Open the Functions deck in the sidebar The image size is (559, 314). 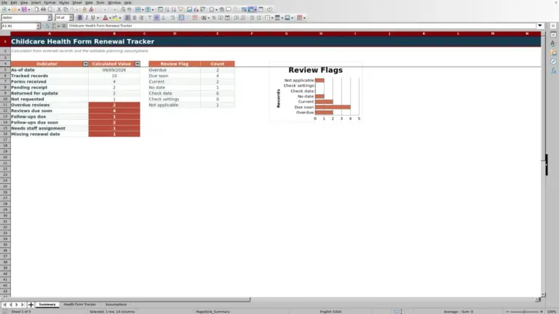coord(553,71)
